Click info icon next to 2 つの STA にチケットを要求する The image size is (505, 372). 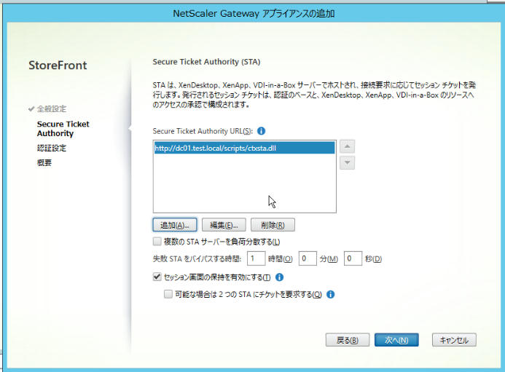coord(330,294)
